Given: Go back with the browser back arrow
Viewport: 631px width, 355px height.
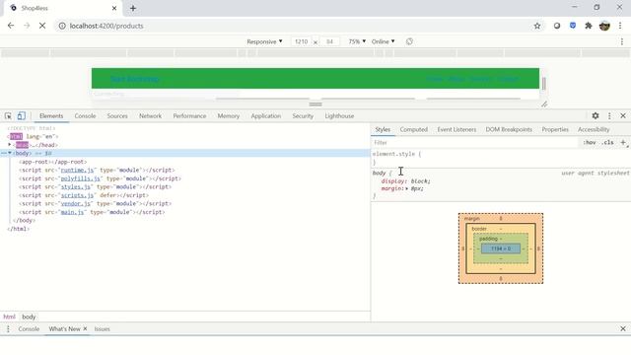Looking at the screenshot, I should point(11,26).
